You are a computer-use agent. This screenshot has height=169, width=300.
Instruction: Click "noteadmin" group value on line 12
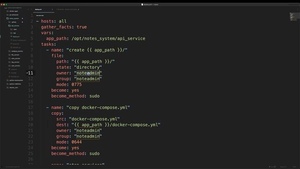[x=88, y=79]
